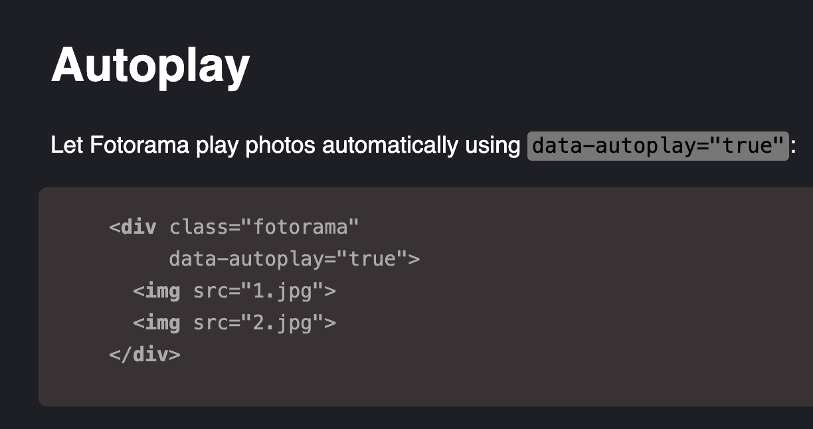Click the class="fotorama" attribute
Screen dimensions: 813x429
pyautogui.click(x=264, y=227)
